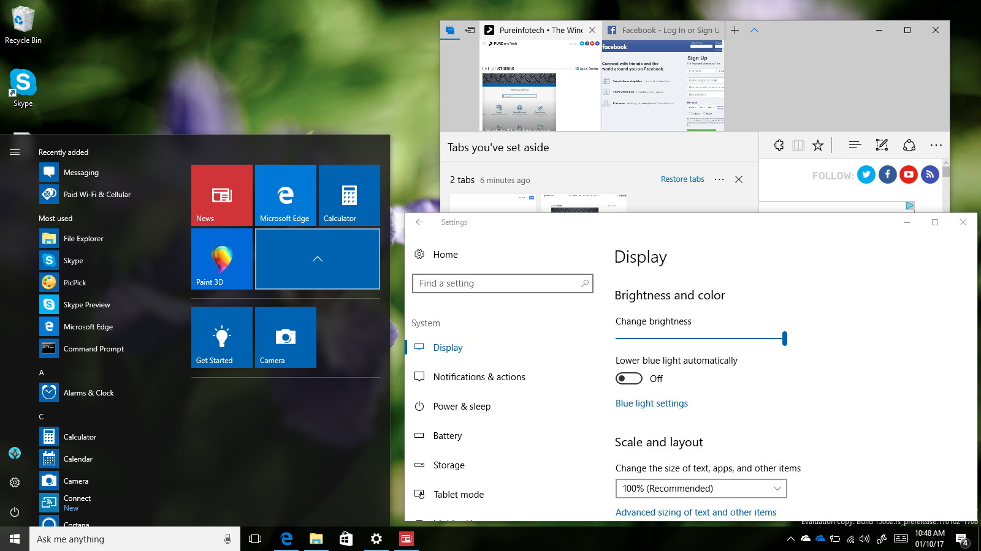981x551 pixels.
Task: Open the Paint 3D tile
Action: [222, 259]
